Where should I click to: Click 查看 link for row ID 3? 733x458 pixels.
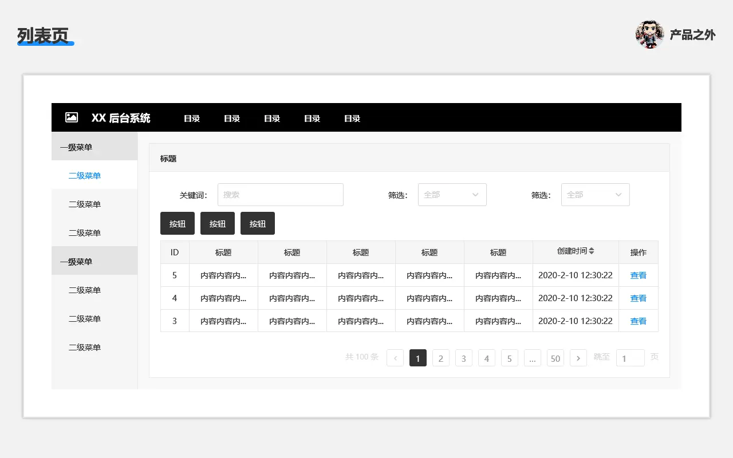point(638,321)
